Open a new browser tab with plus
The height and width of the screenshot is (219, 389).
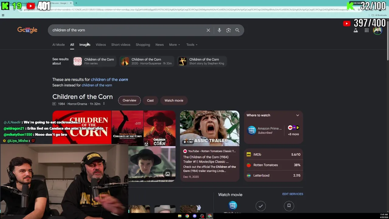[76, 3]
